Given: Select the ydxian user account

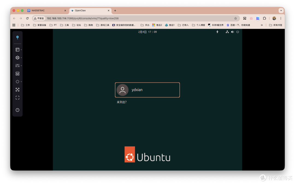Looking at the screenshot, I should [x=147, y=90].
